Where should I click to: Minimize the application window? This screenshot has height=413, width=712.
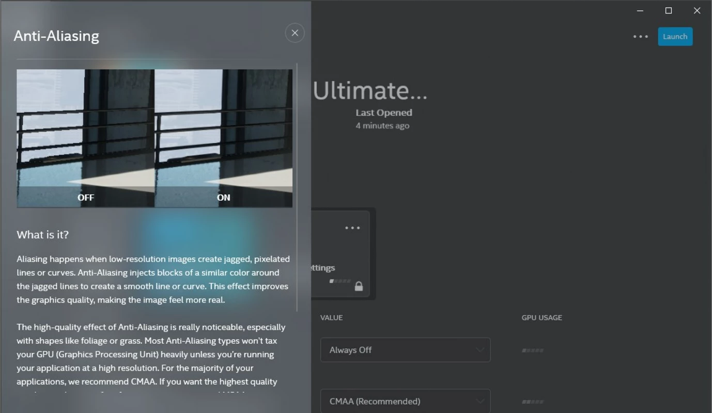pos(640,10)
